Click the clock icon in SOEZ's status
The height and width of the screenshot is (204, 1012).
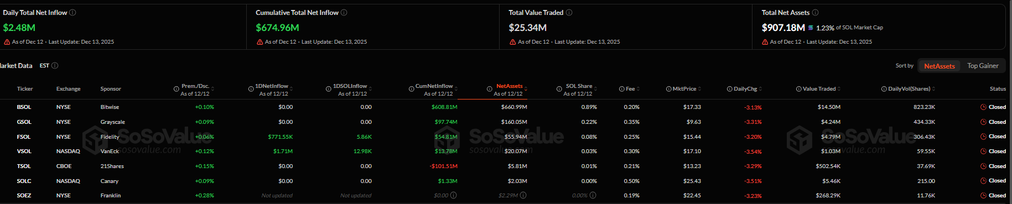point(983,196)
